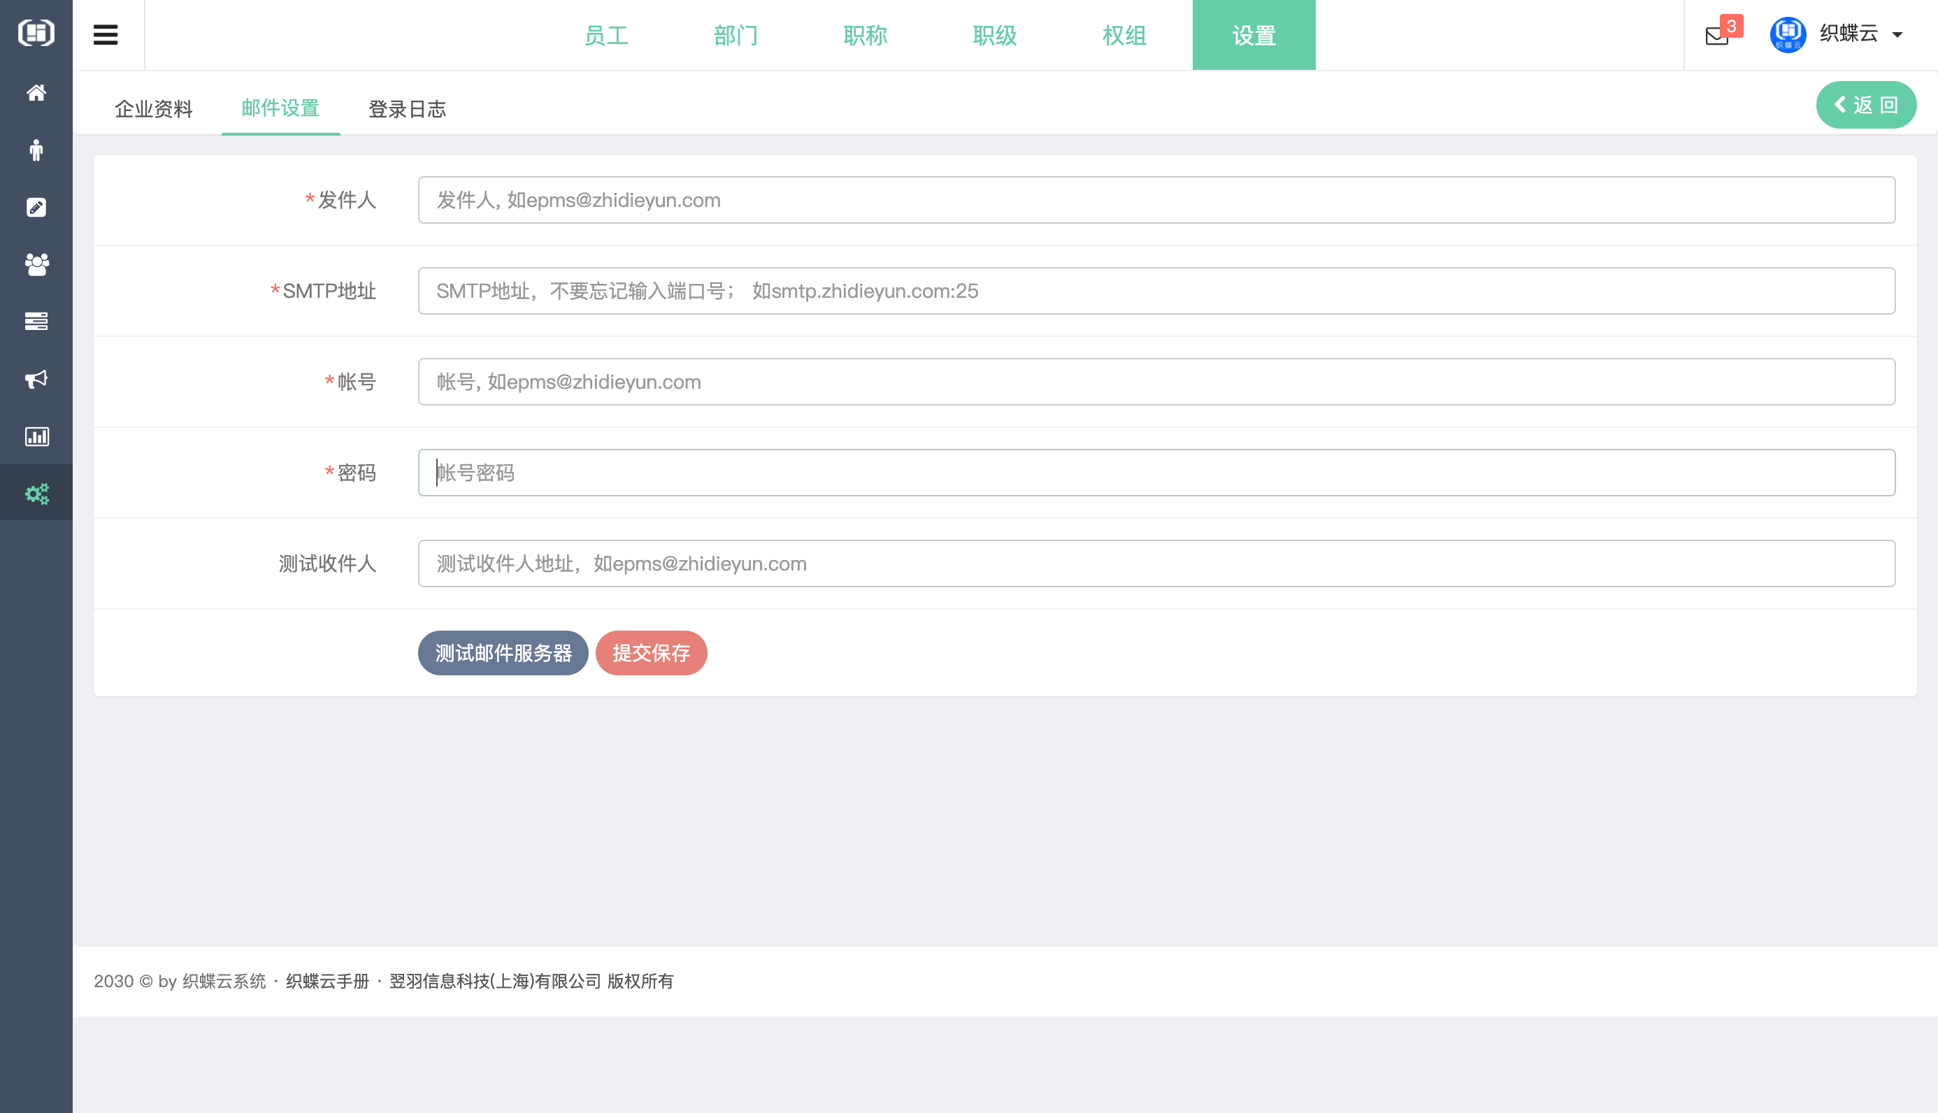Select the employee person icon in sidebar

point(36,150)
